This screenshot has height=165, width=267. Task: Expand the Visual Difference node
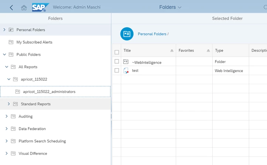7,154
